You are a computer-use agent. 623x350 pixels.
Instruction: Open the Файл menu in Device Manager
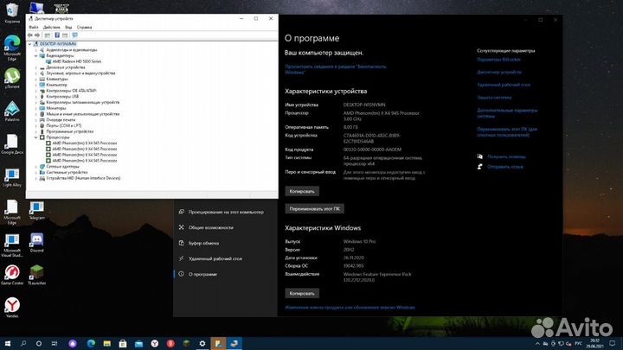point(34,28)
